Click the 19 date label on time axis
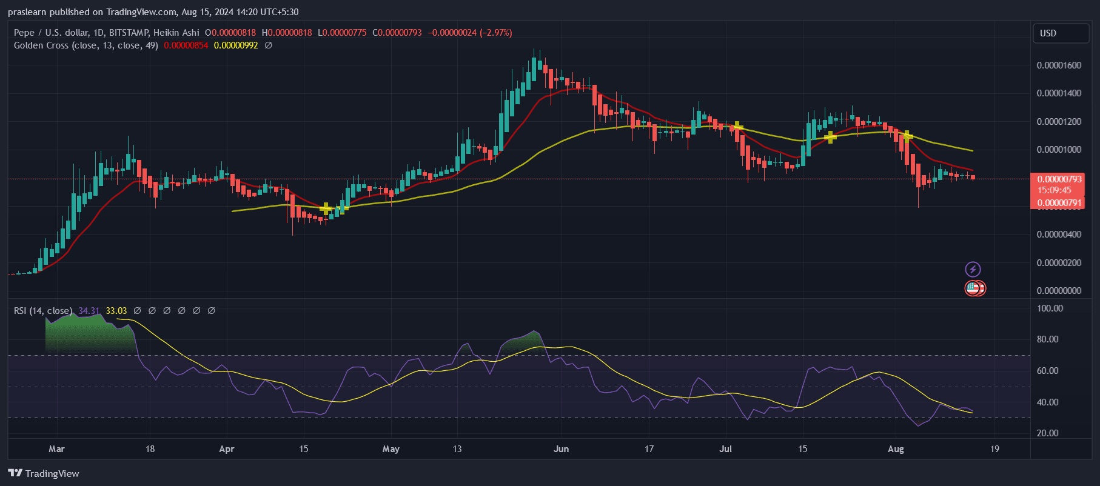This screenshot has width=1100, height=486. click(x=994, y=449)
